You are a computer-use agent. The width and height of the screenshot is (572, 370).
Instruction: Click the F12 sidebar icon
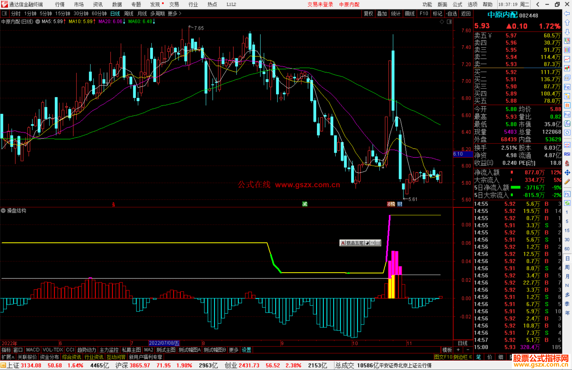tap(567, 115)
